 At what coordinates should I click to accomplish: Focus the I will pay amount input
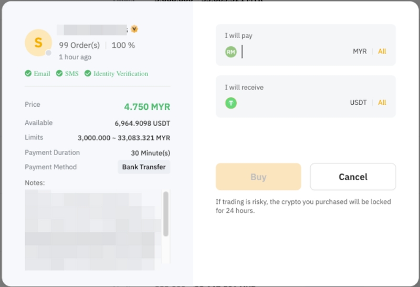point(295,52)
